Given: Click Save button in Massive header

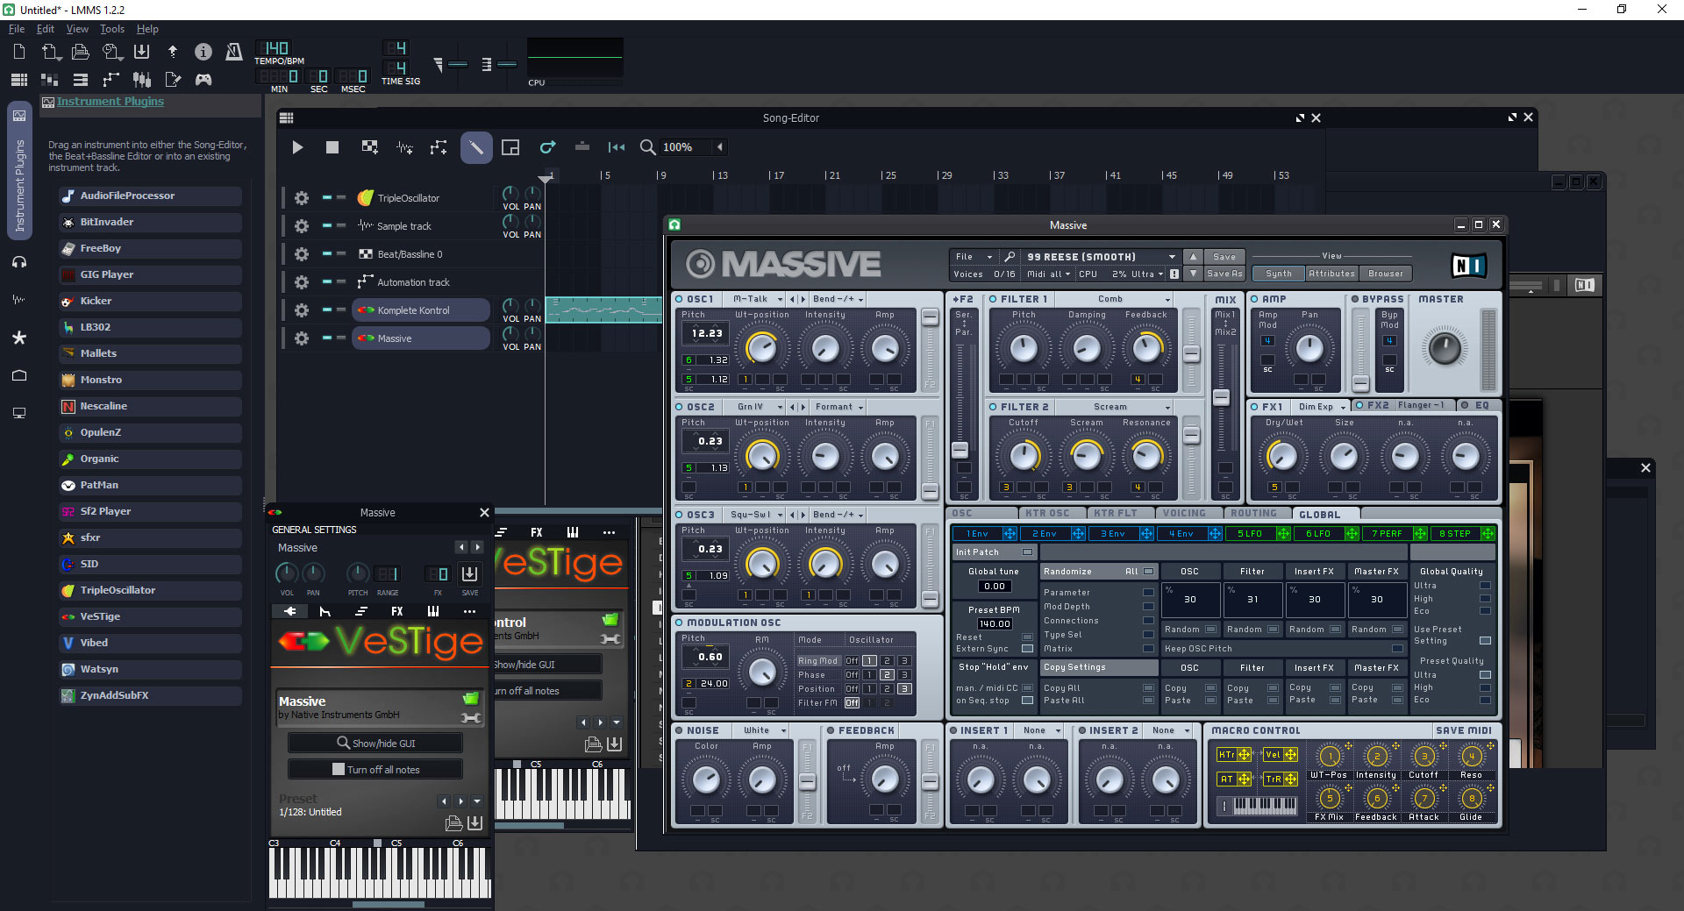Looking at the screenshot, I should coord(1224,257).
